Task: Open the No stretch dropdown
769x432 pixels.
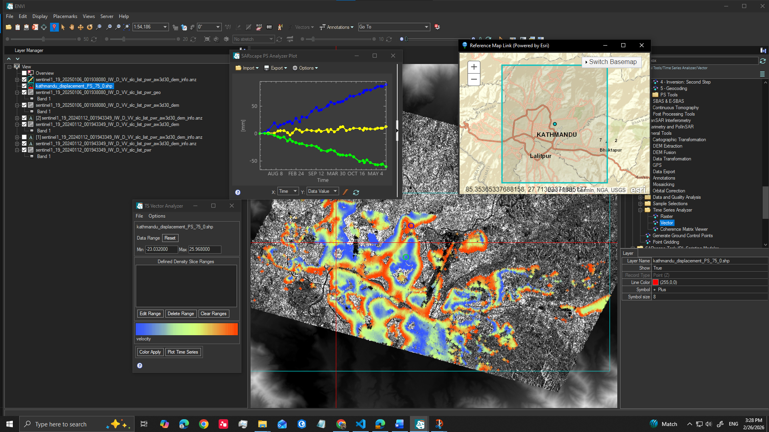Action: tap(272, 39)
